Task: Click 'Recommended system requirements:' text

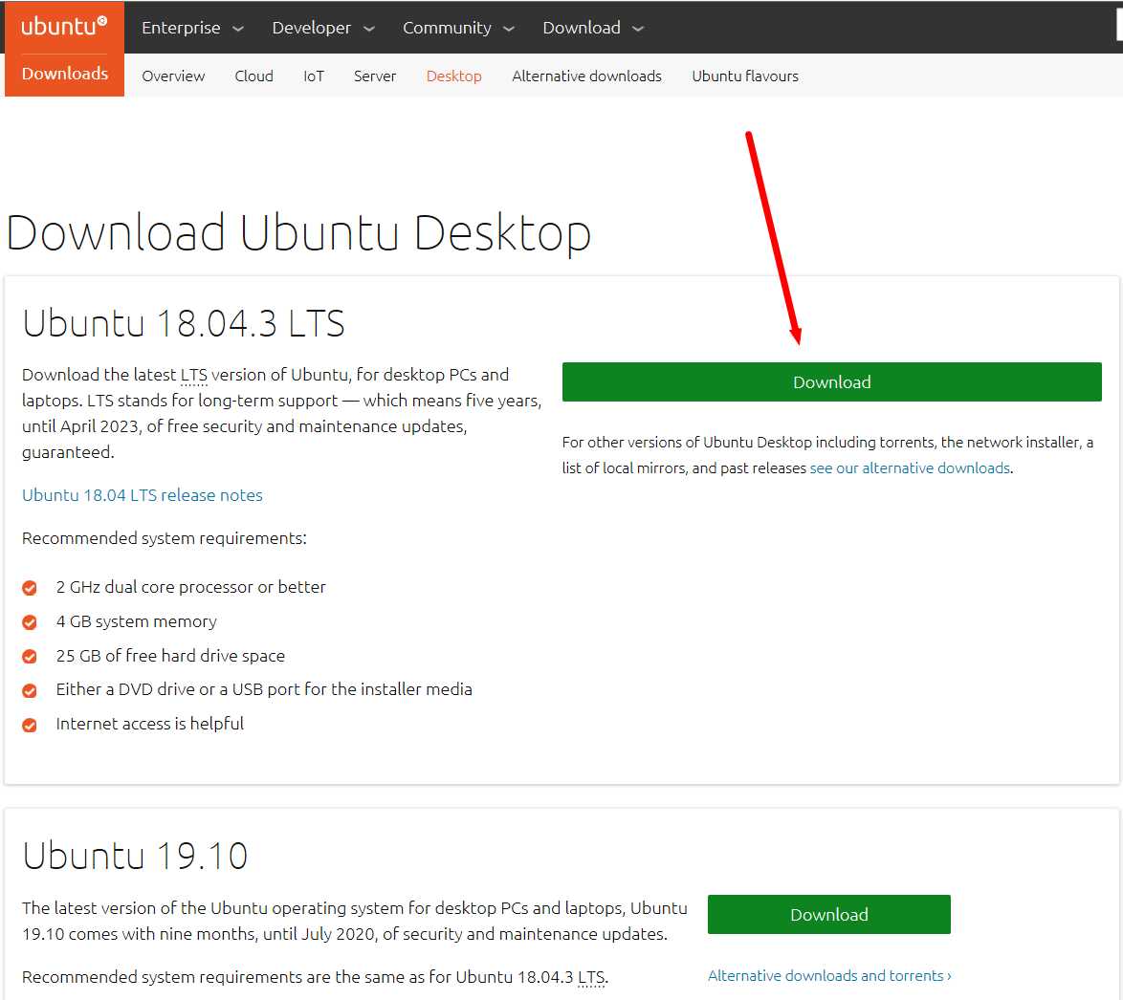Action: point(164,537)
